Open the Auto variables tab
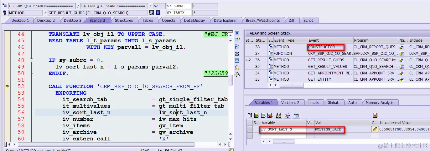430x151 pixels. click(352, 102)
